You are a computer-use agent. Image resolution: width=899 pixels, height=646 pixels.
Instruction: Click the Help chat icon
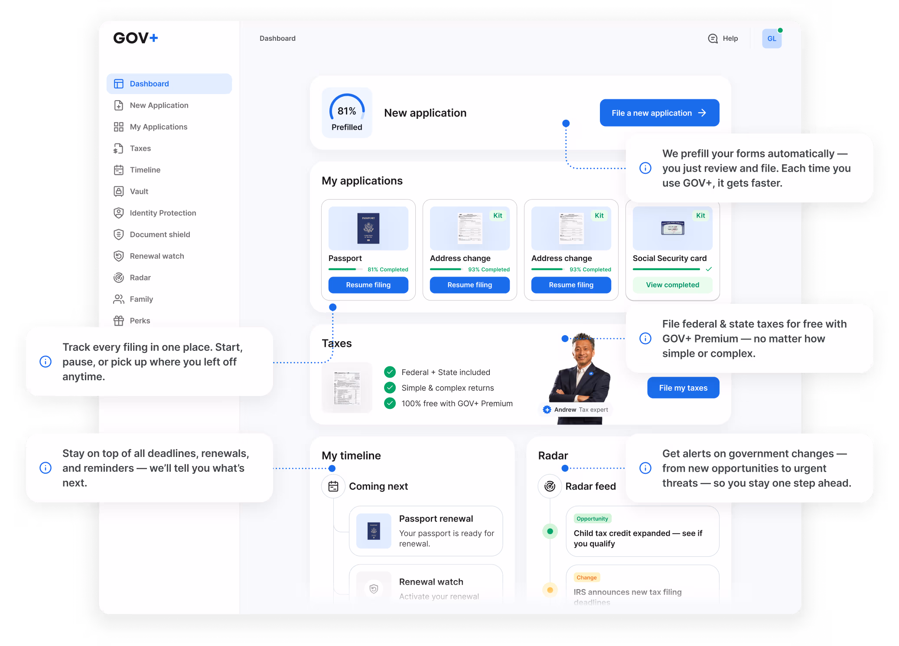pyautogui.click(x=713, y=39)
